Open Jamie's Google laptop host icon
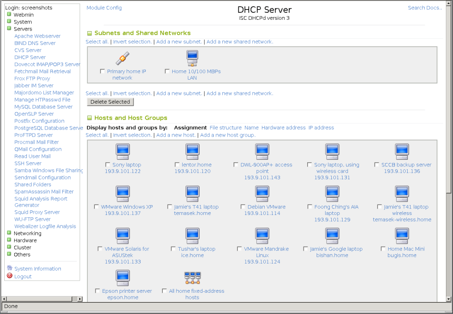The height and width of the screenshot is (314, 453). (x=332, y=235)
